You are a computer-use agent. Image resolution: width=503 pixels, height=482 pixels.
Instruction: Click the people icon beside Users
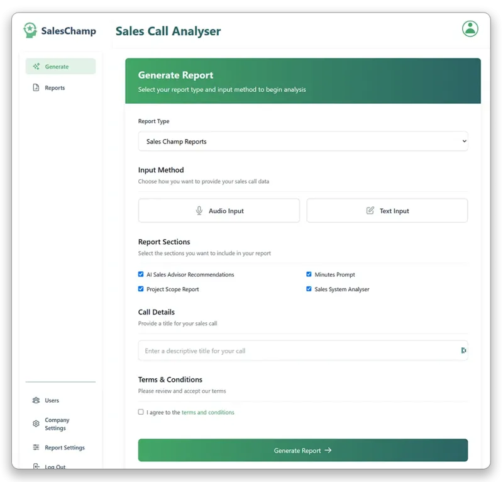(x=36, y=400)
